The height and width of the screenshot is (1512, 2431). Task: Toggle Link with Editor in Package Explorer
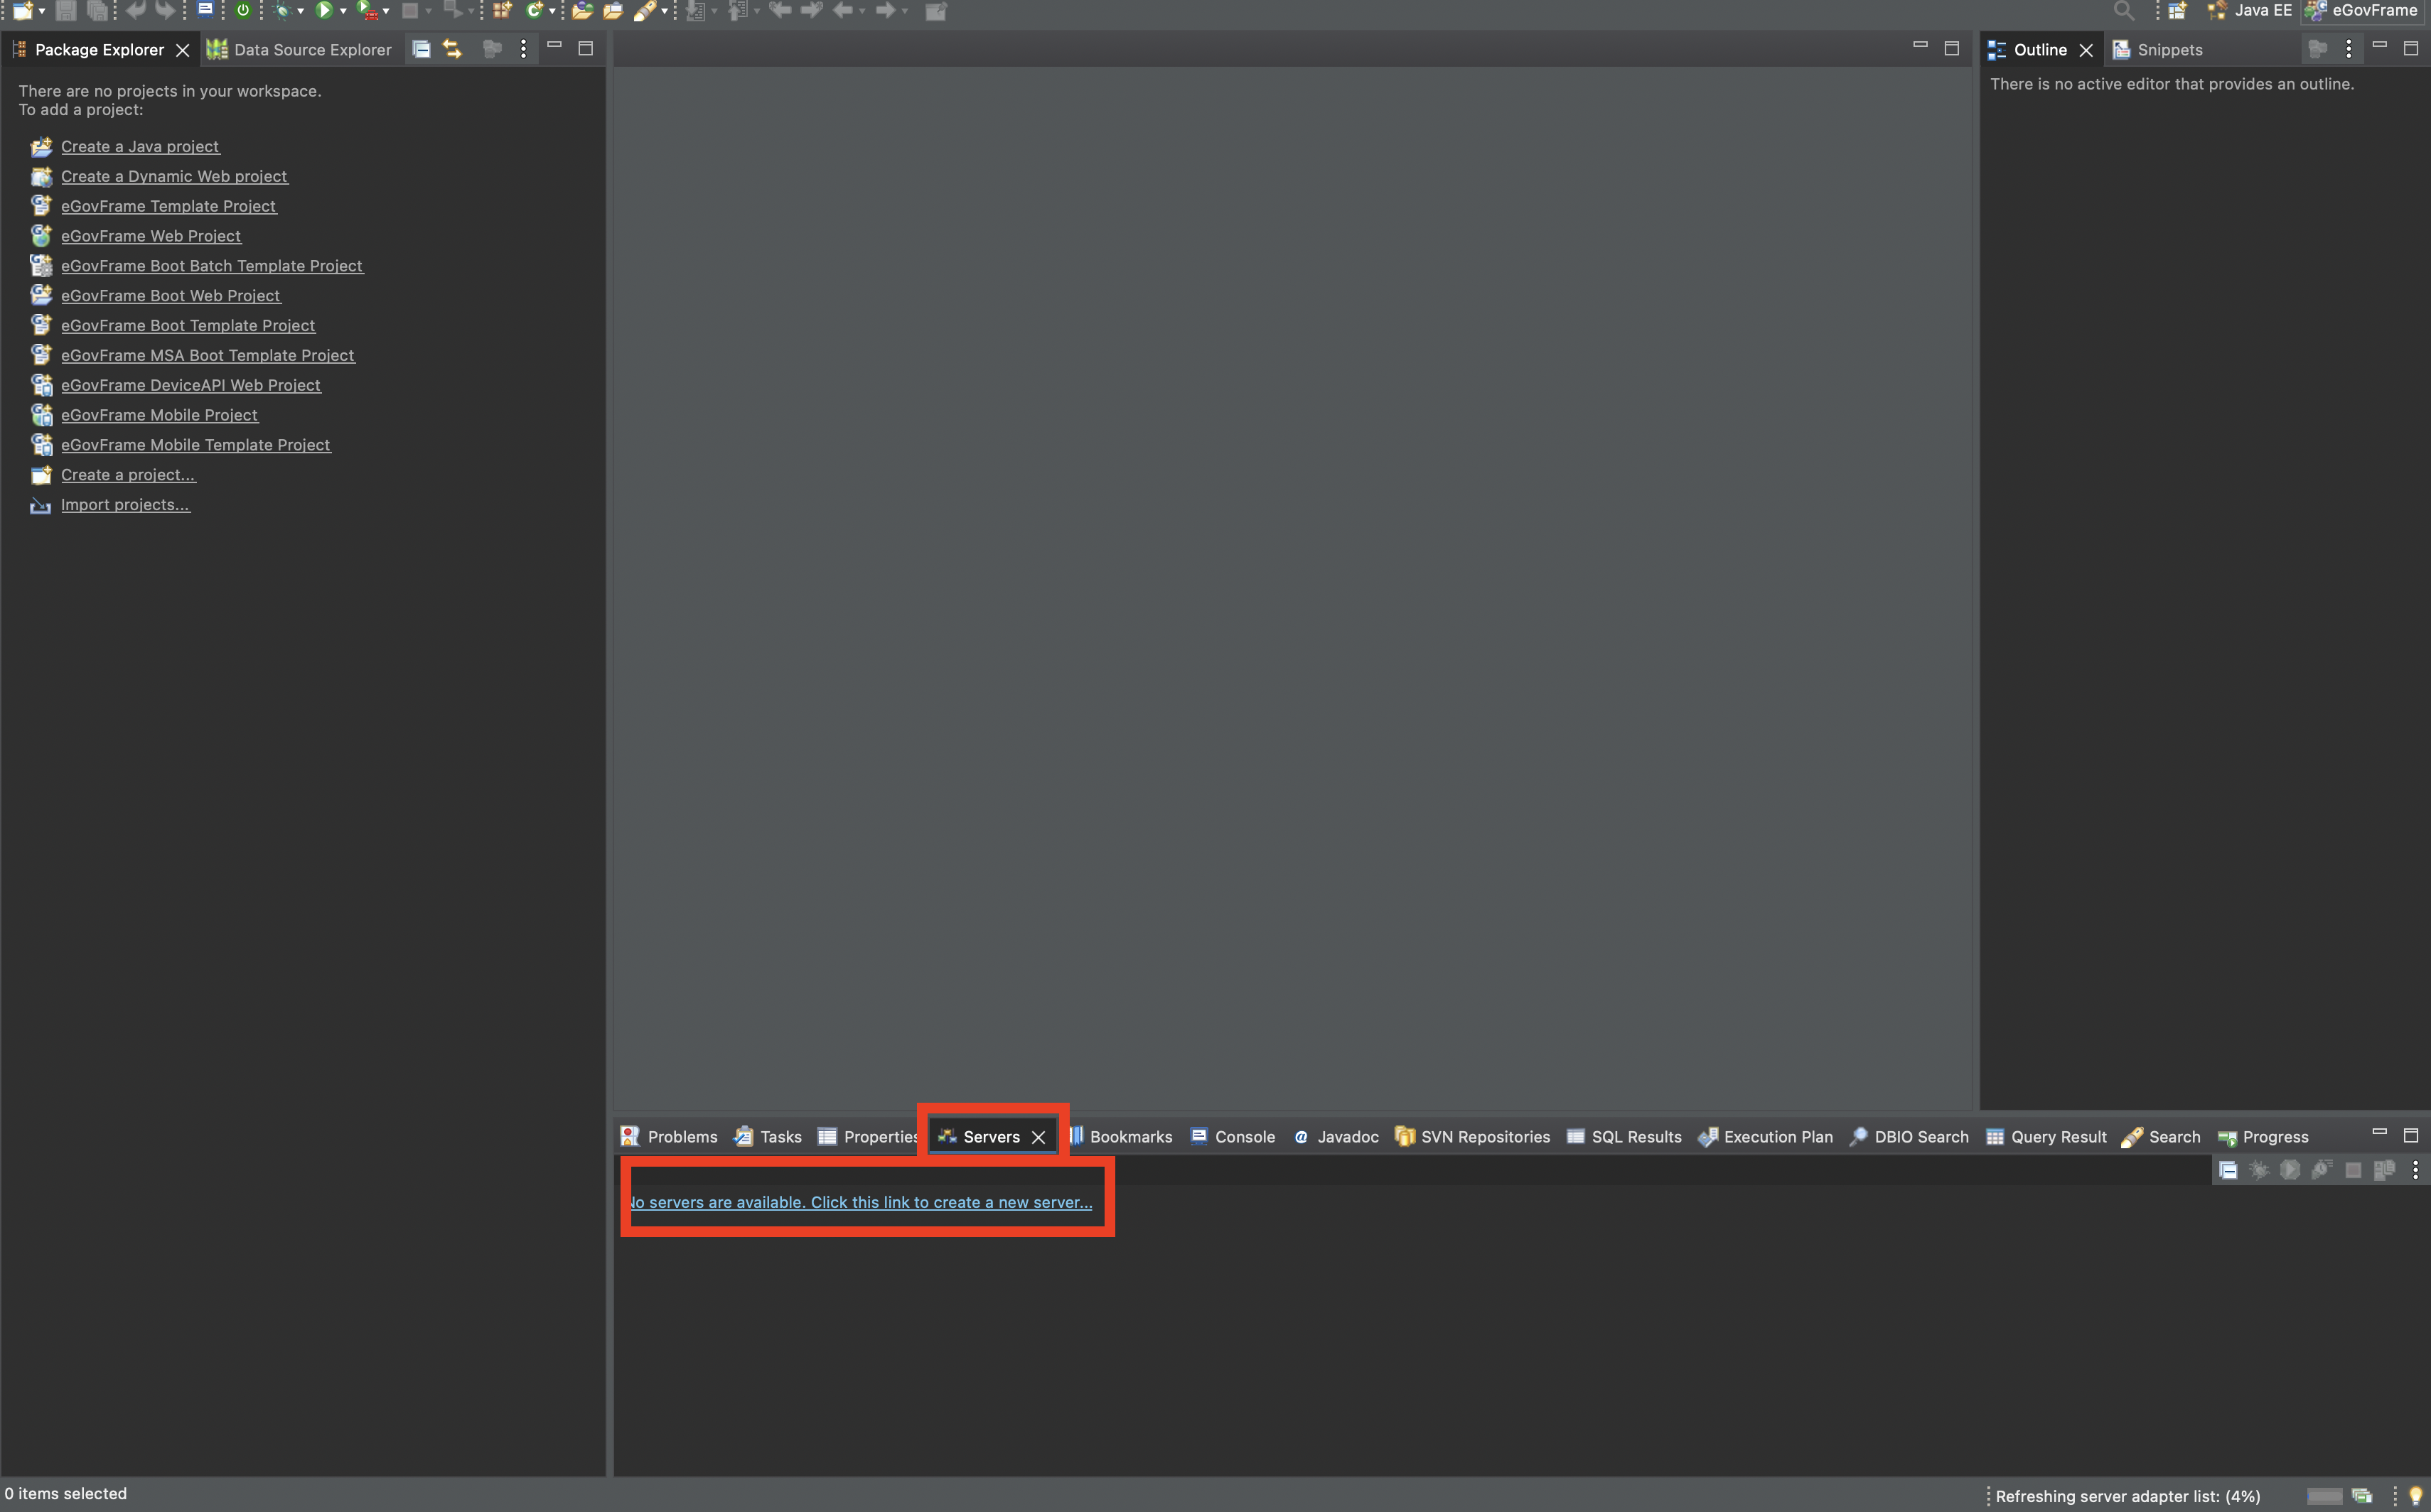(452, 49)
